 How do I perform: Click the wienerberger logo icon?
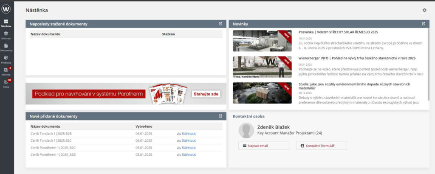click(6, 8)
